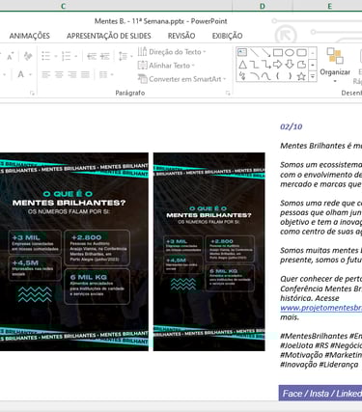The width and height of the screenshot is (362, 412).
Task: Click Converter em SmartArt button
Action: click(182, 79)
